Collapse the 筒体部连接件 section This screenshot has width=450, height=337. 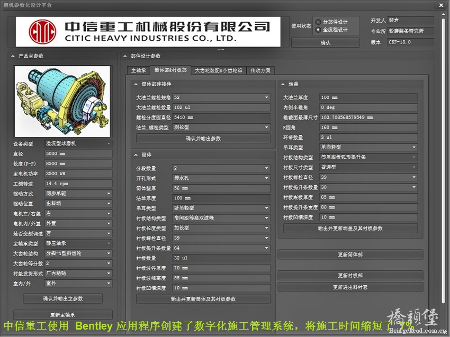[x=136, y=84]
